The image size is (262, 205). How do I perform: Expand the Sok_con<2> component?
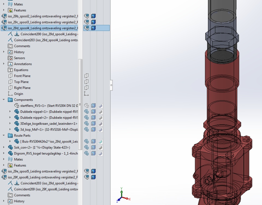tap(4, 147)
